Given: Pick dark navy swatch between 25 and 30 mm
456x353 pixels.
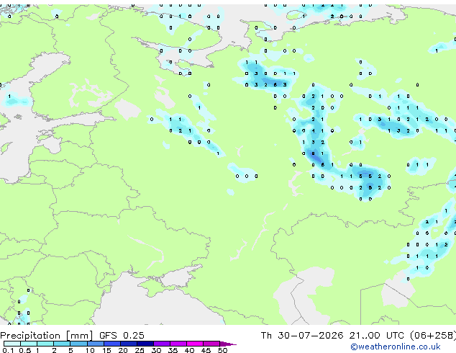Looking at the screenshot, I should pyautogui.click(x=145, y=344).
